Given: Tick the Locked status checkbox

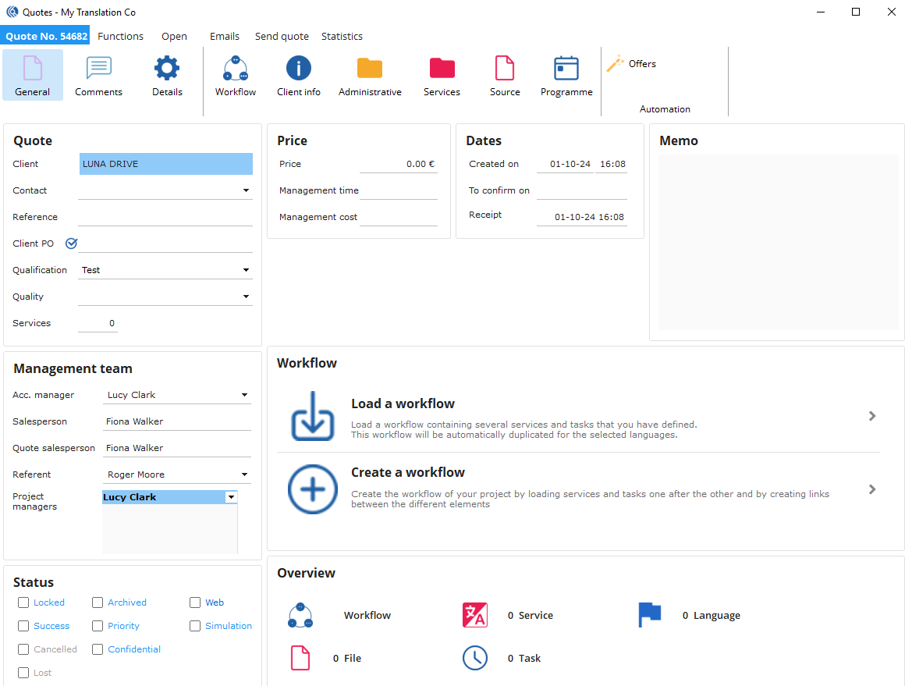Looking at the screenshot, I should pyautogui.click(x=23, y=602).
